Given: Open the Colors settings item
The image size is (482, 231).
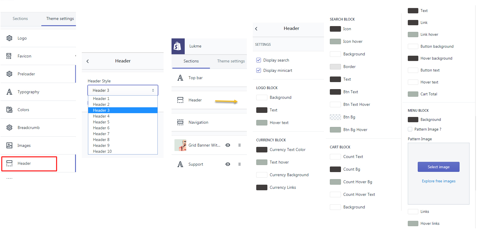Looking at the screenshot, I should click(x=38, y=110).
